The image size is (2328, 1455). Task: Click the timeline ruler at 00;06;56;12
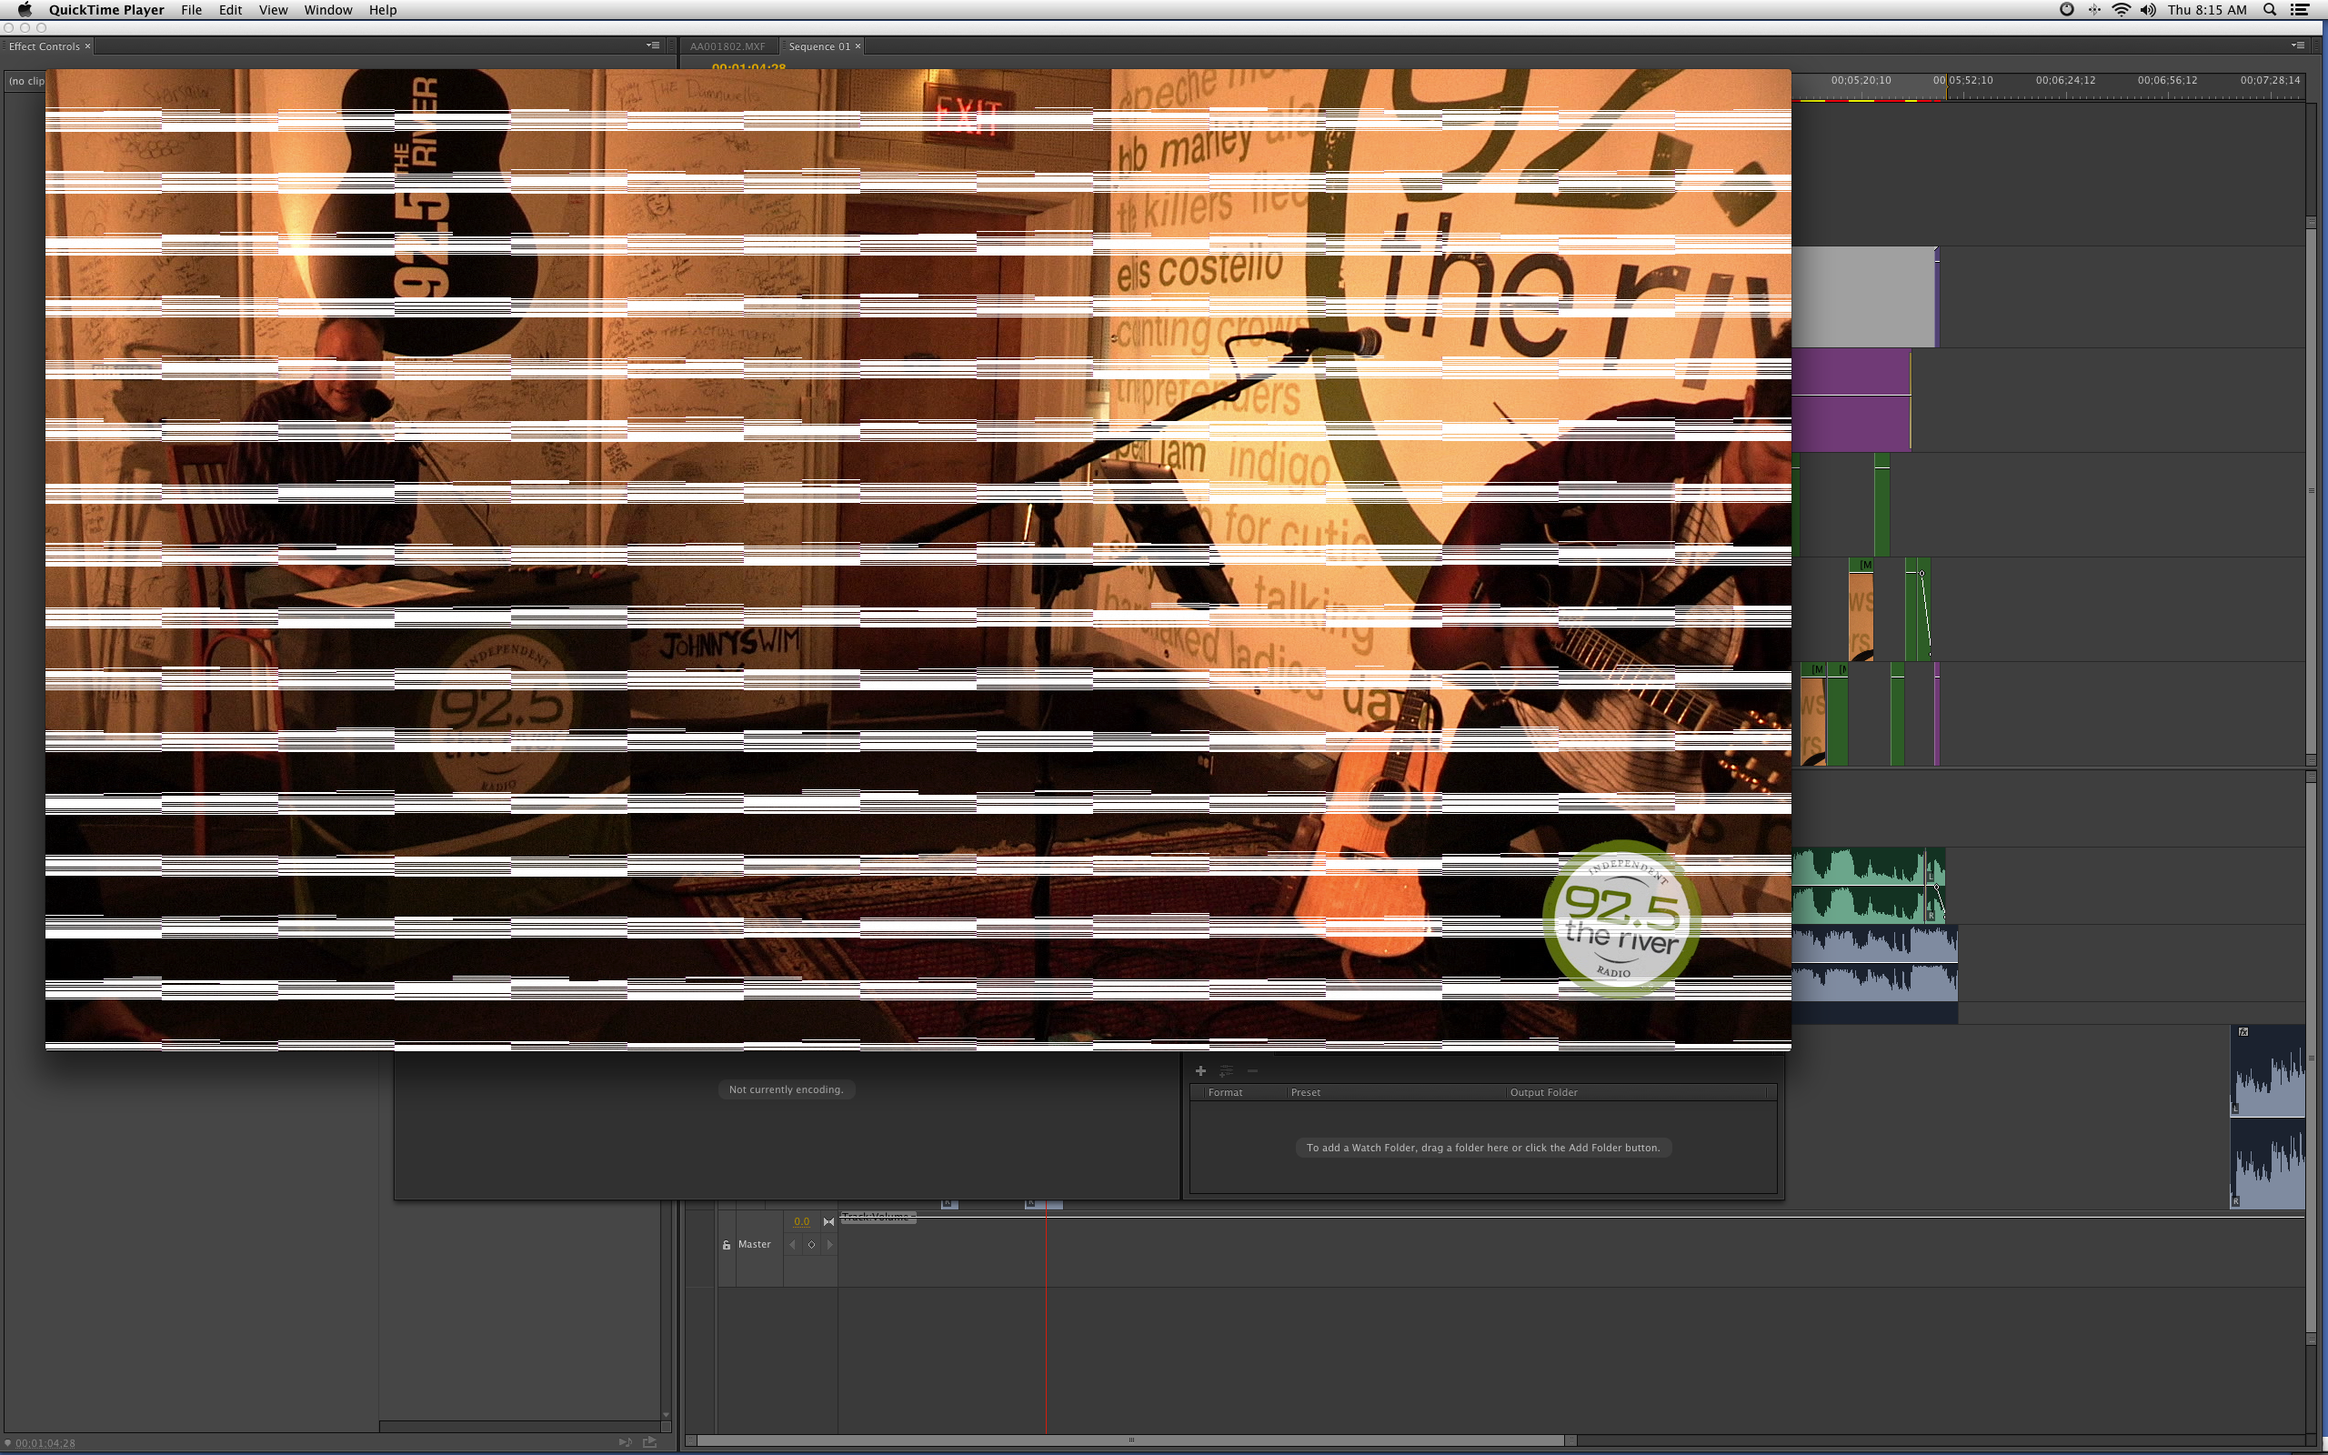[x=2167, y=80]
